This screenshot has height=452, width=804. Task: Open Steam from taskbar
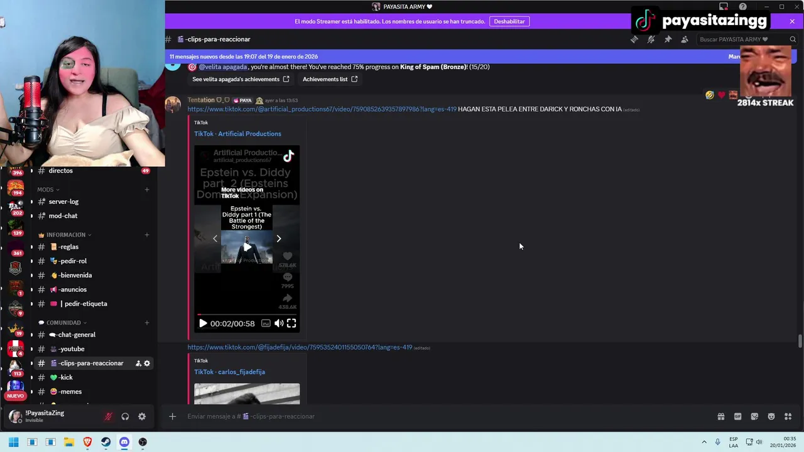pos(106,442)
